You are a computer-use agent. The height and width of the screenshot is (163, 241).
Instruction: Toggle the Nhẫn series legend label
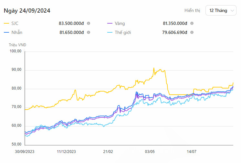pos(18,33)
